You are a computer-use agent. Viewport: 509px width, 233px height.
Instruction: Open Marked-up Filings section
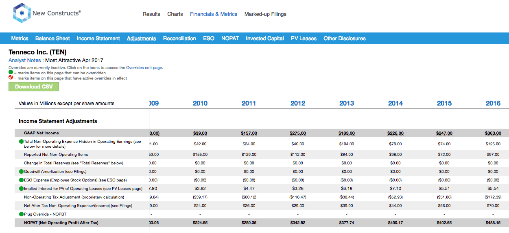click(x=265, y=14)
